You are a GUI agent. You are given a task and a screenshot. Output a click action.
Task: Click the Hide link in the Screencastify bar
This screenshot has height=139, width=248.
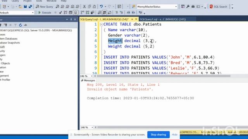(175, 135)
